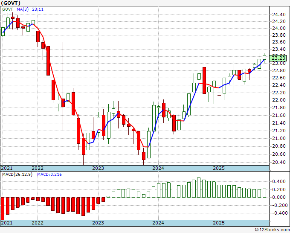The width and height of the screenshot is (290, 233).
Task: Click the 21.80 price axis label
Action: [279, 108]
